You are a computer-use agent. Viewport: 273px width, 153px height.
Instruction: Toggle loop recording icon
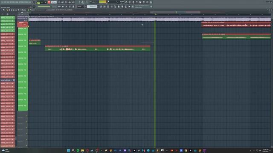coord(73,2)
